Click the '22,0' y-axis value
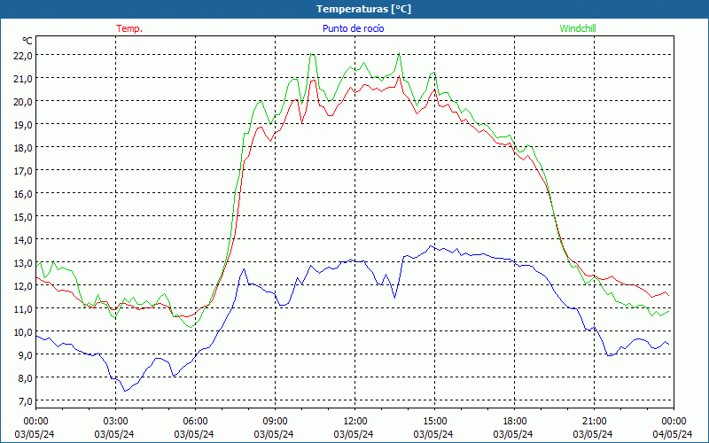Screen dimensions: 709x443 pos(23,56)
